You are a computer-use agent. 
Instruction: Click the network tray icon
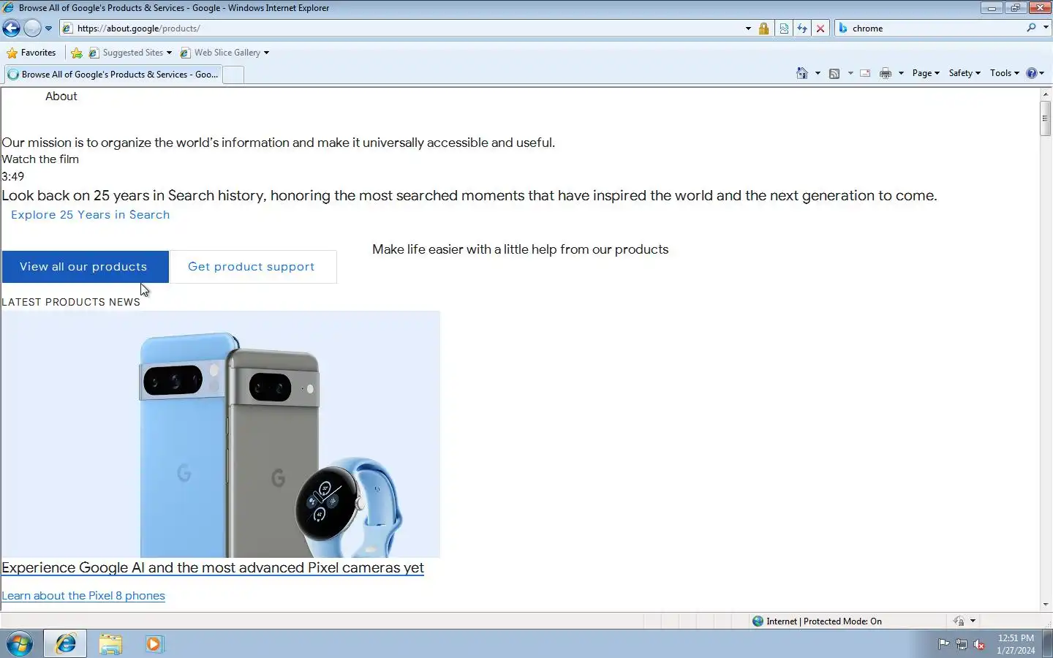click(962, 644)
